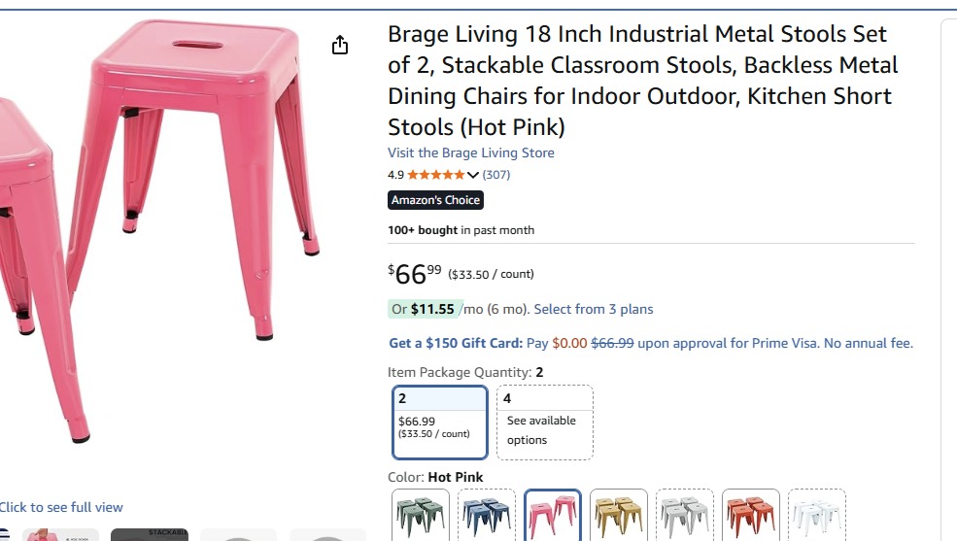Choose the green stools color swatch

(421, 515)
